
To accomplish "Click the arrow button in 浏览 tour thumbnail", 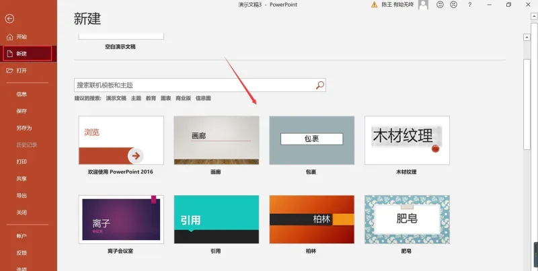I will (x=136, y=156).
